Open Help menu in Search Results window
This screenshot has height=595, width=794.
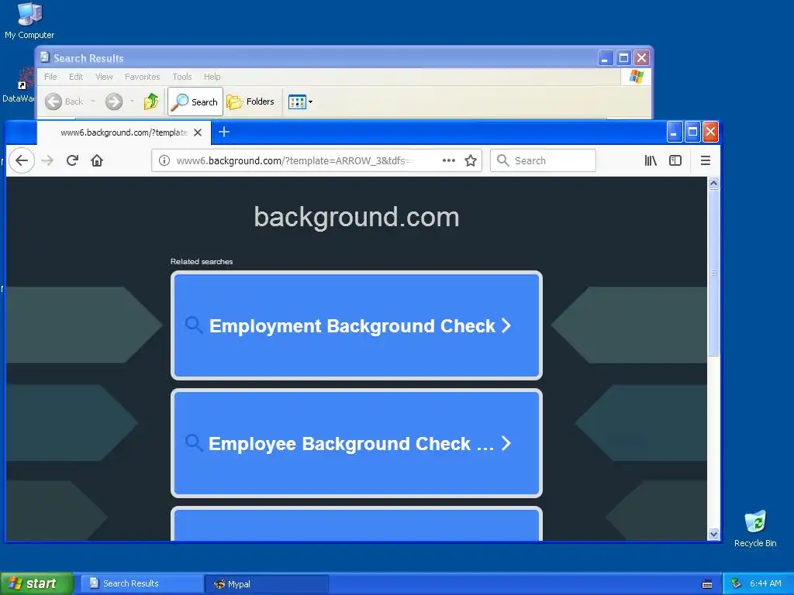point(212,77)
